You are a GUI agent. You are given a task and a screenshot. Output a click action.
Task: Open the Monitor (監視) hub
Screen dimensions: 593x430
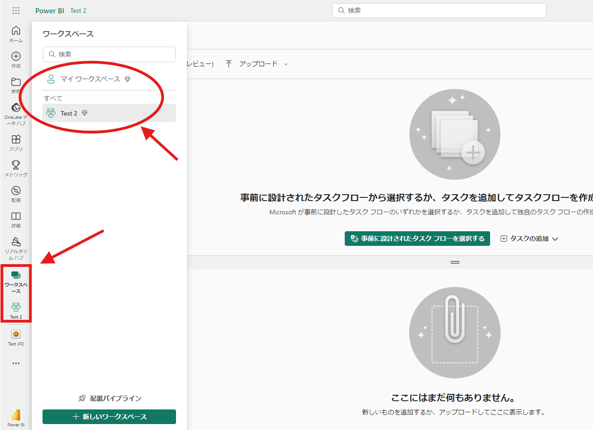point(16,194)
